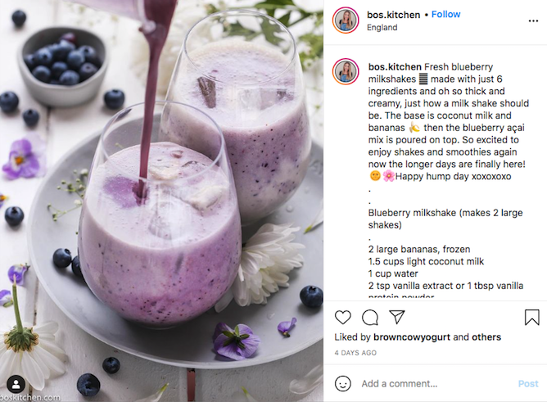Open the England location link
This screenshot has height=402, width=547.
382,28
